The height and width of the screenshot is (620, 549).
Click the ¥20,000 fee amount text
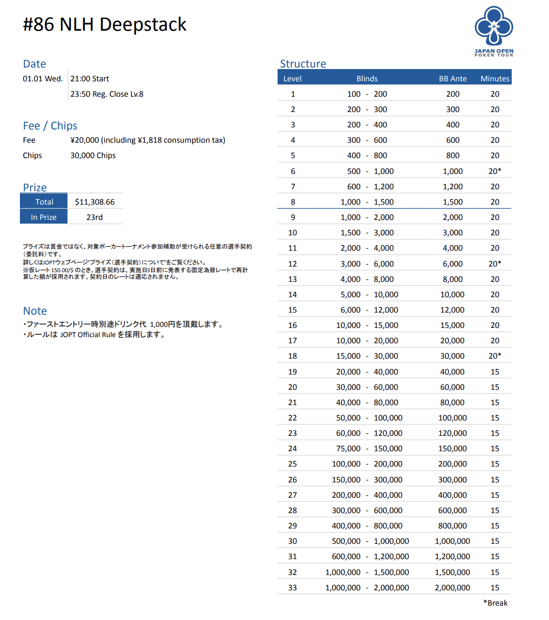click(148, 140)
